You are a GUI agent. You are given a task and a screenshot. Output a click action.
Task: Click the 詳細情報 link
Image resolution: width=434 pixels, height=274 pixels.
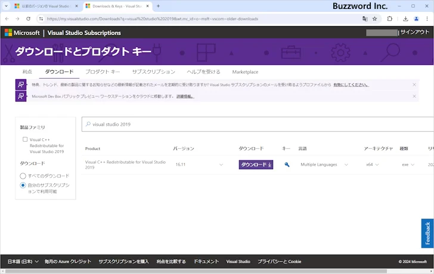185,96
